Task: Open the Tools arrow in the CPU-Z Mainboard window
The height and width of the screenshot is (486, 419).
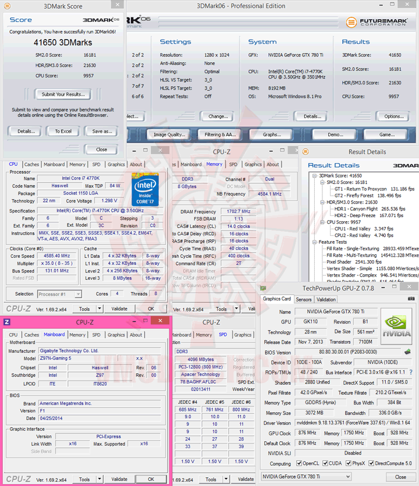Action: click(100, 479)
